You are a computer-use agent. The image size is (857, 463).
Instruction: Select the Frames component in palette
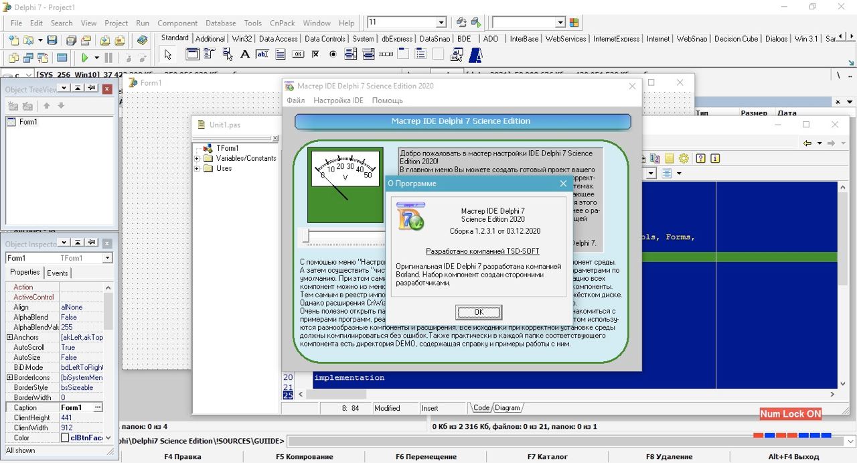(192, 54)
